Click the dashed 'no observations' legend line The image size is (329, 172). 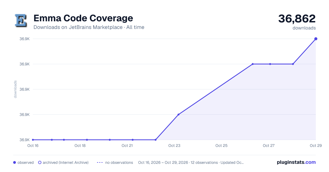tap(100, 162)
